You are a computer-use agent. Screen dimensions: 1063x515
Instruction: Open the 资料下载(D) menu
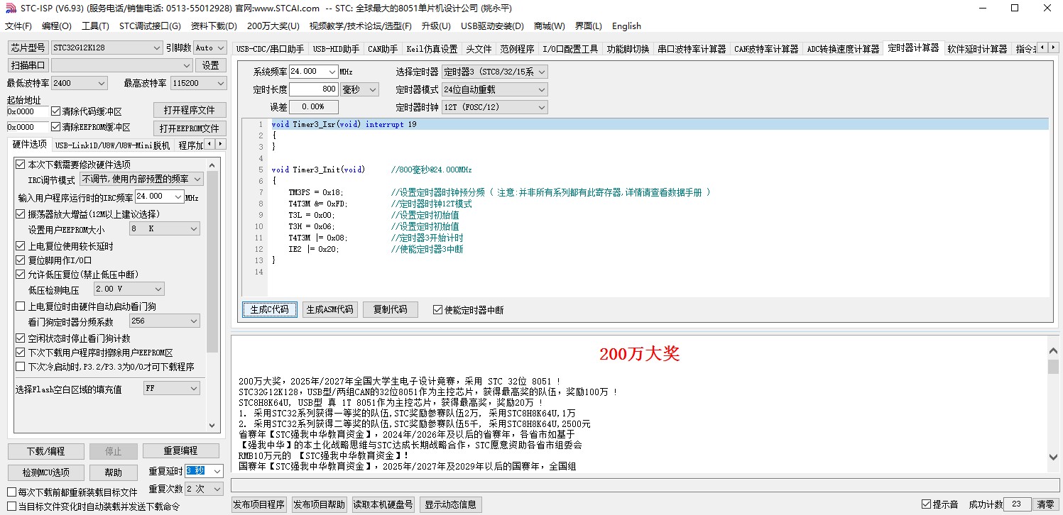[x=214, y=26]
